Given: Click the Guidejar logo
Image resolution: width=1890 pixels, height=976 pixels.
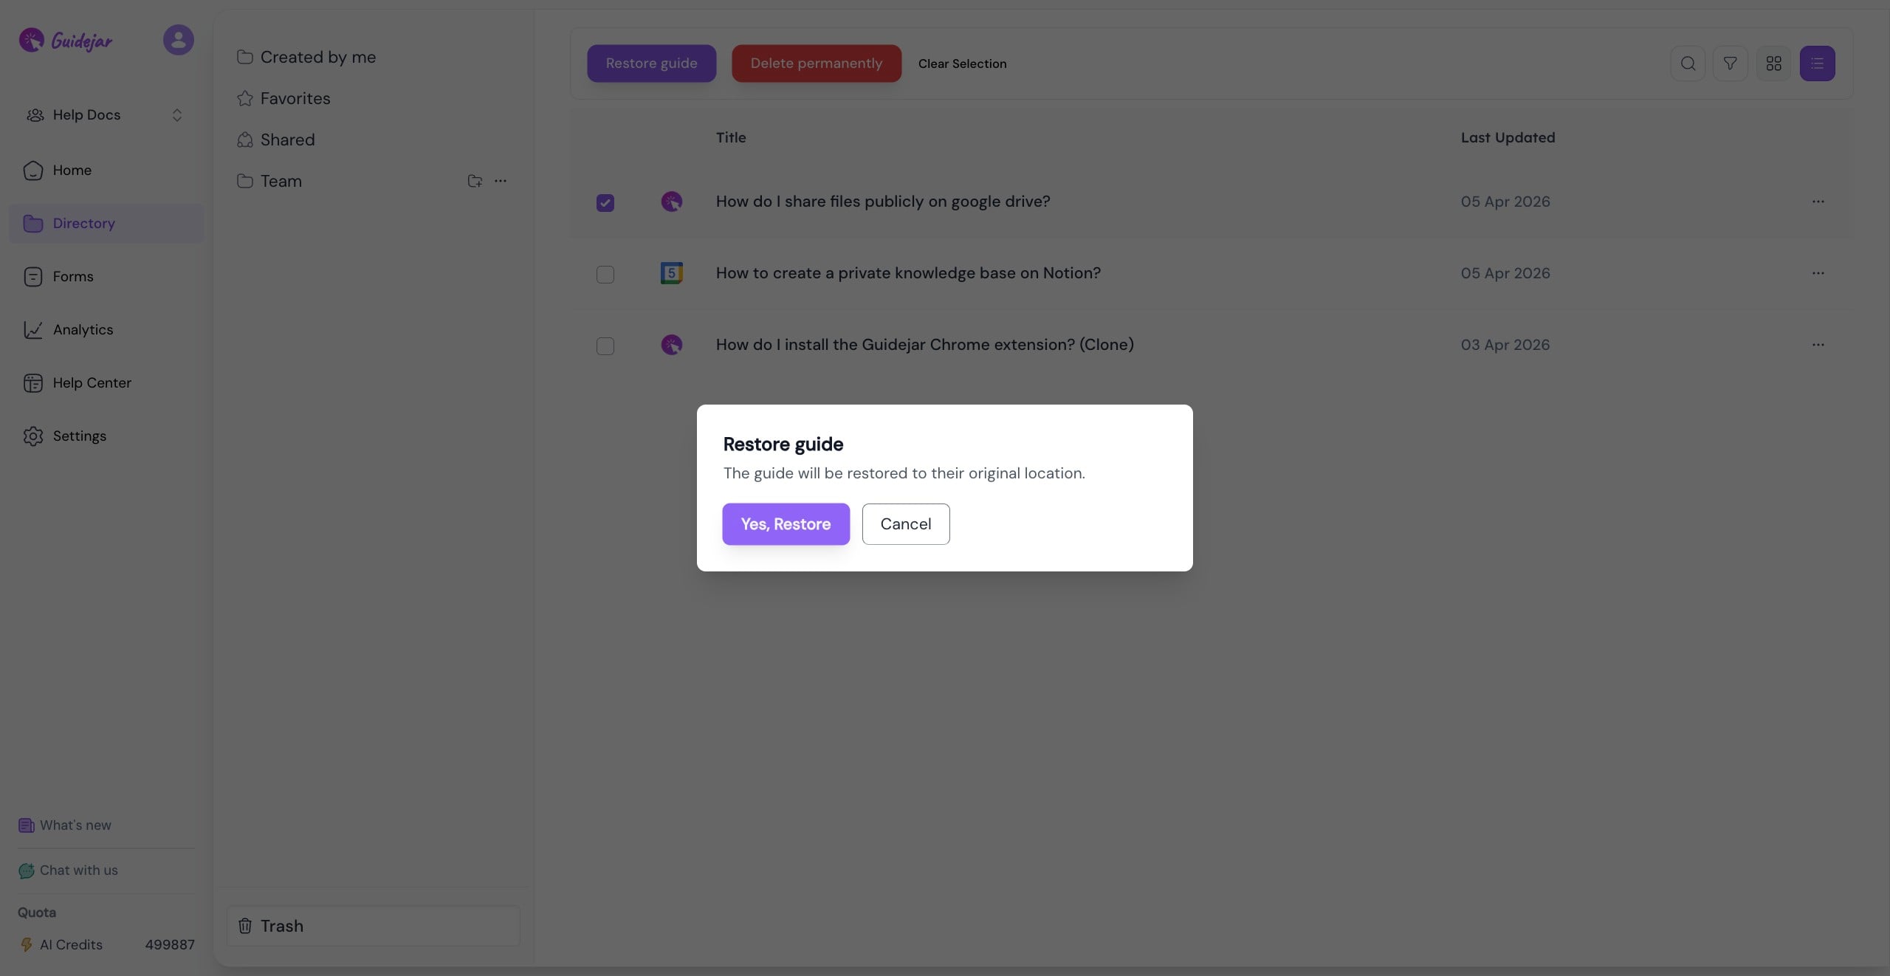Looking at the screenshot, I should click(66, 40).
